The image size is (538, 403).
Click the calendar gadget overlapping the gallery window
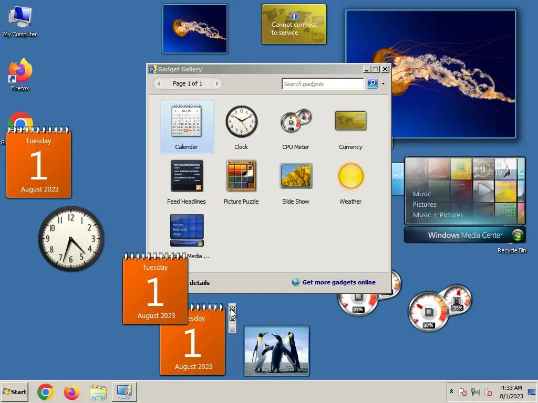pos(155,289)
